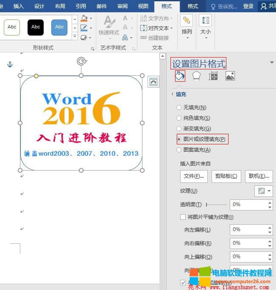Image resolution: width=276 pixels, height=290 pixels.
Task: Switch to the 插入 ribbon tab
Action: pyautogui.click(x=19, y=6)
